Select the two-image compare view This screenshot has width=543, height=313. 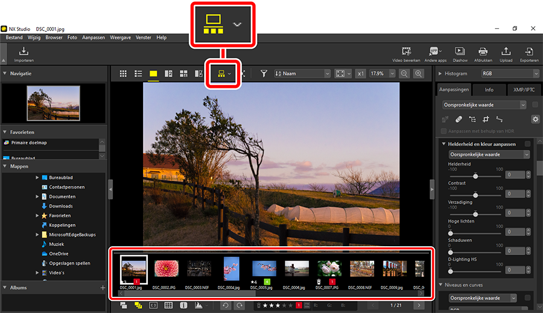169,73
